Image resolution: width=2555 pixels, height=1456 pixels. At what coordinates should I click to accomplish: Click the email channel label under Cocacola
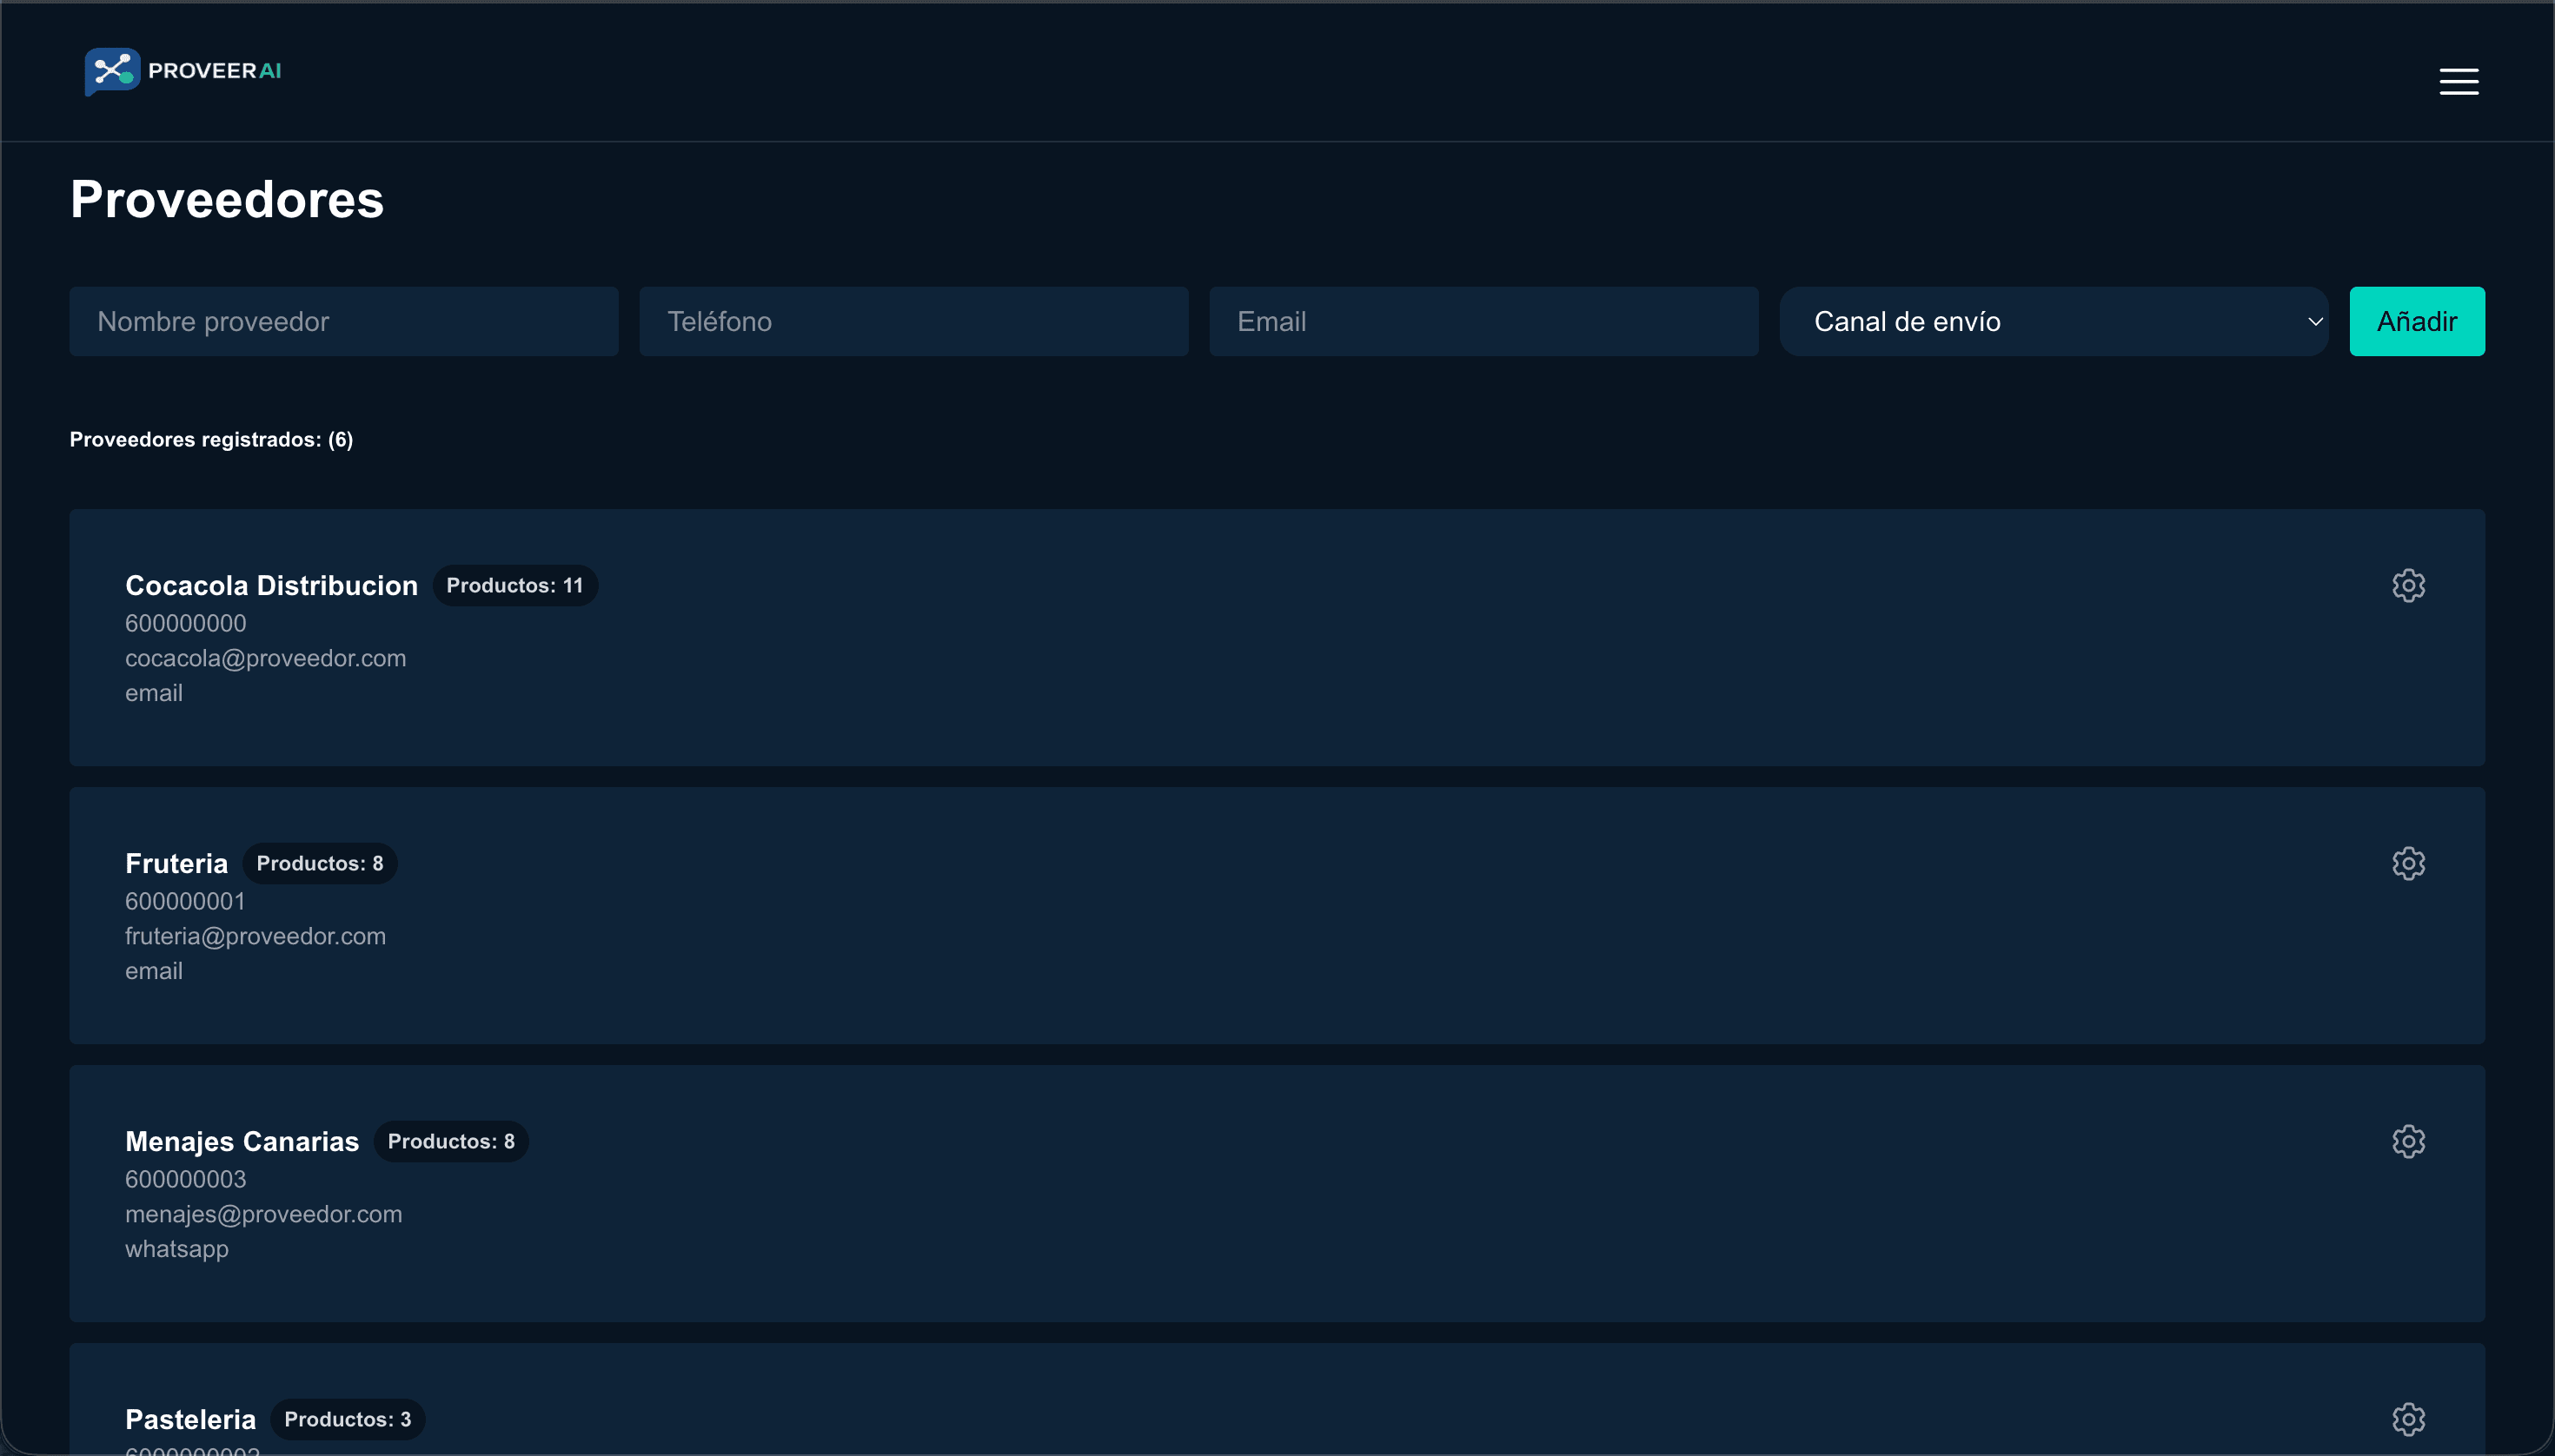(154, 693)
